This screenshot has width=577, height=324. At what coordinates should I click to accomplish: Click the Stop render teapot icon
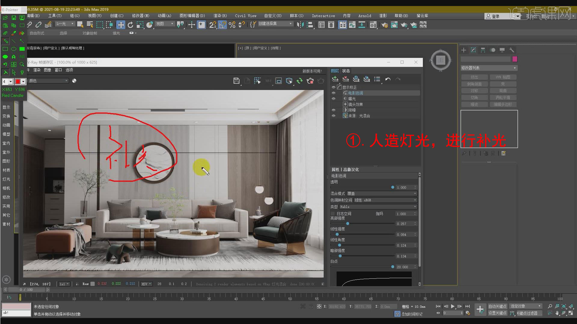click(310, 81)
